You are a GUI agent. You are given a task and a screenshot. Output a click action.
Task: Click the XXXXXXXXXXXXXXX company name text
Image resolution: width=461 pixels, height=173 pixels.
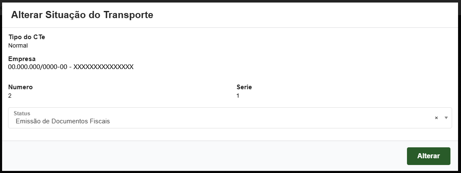[x=103, y=67]
